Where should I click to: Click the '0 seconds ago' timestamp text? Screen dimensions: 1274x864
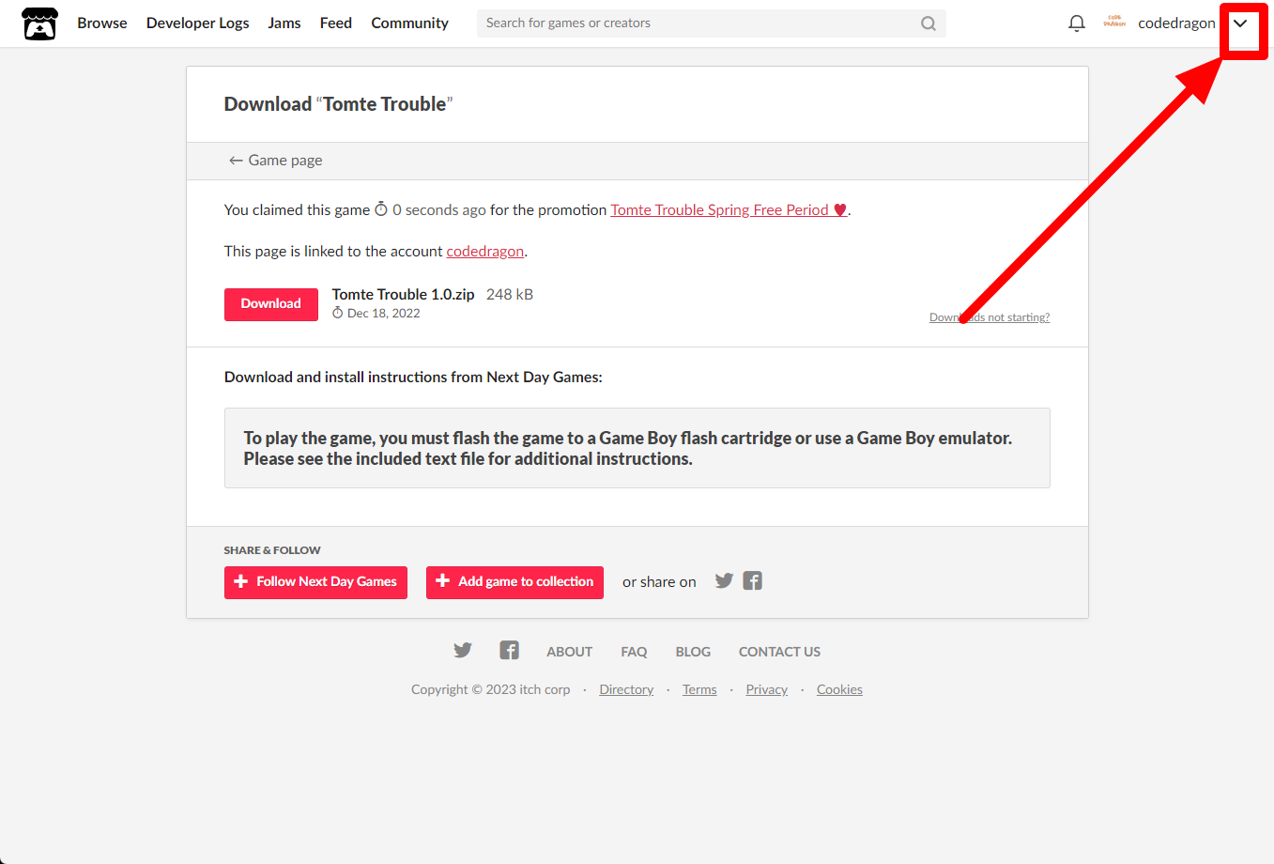click(x=439, y=210)
